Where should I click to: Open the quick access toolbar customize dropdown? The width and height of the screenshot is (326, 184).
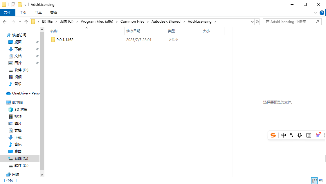click(x=25, y=5)
